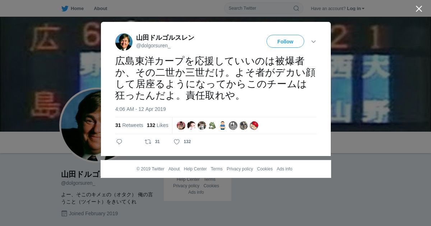The height and width of the screenshot is (226, 431).
Task: Like the tweet with heart icon
Action: [177, 142]
